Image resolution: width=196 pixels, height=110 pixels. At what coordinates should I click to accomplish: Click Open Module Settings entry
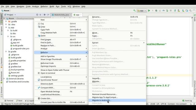pos(61,92)
